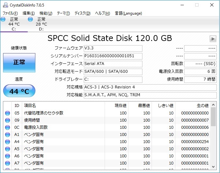Click the 温度 label
The width and height of the screenshot is (220, 173).
[x=19, y=79]
